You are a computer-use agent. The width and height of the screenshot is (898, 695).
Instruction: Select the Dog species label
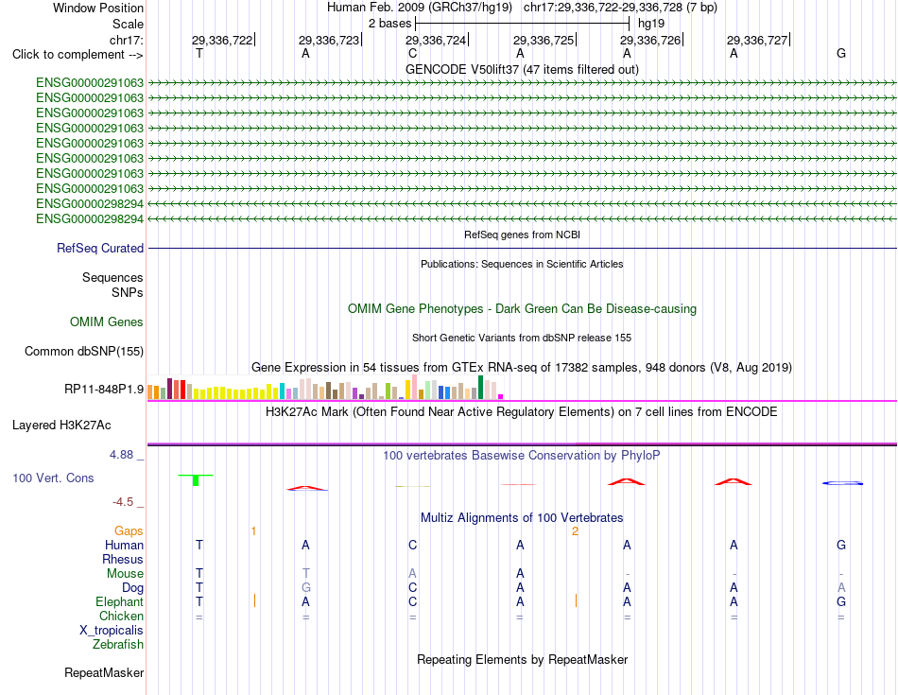132,588
